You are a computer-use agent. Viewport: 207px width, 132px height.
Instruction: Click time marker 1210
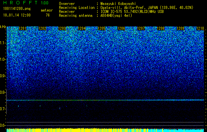coord(200,28)
